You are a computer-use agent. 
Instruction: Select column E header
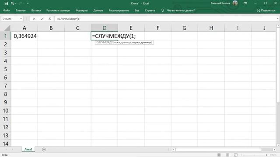coord(131,28)
